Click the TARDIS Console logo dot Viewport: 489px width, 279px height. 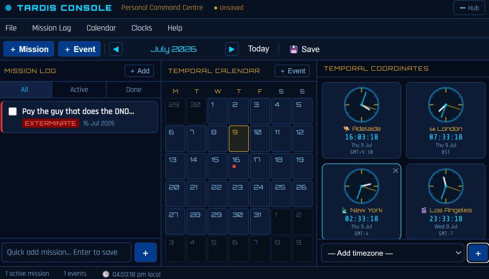pos(9,8)
